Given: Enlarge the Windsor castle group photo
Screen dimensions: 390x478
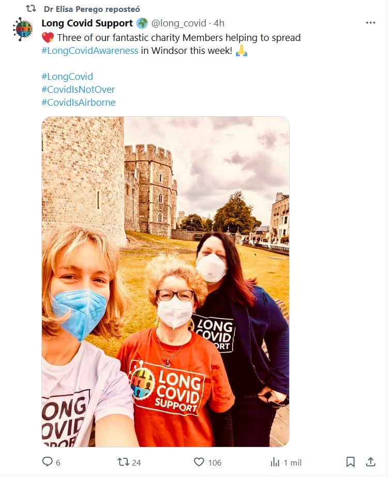Looking at the screenshot, I should tap(165, 281).
